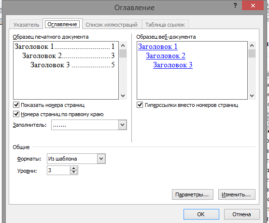Click the Заголовок 1 web preview link
This screenshot has height=223, width=269.
tap(158, 46)
